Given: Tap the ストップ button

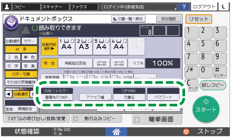Looking at the screenshot, I should pyautogui.click(x=204, y=132).
